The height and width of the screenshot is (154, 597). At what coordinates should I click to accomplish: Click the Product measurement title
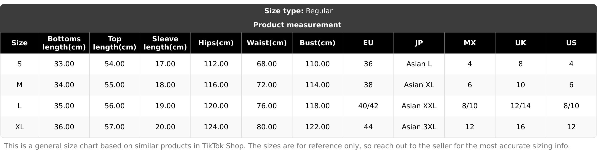(x=297, y=25)
